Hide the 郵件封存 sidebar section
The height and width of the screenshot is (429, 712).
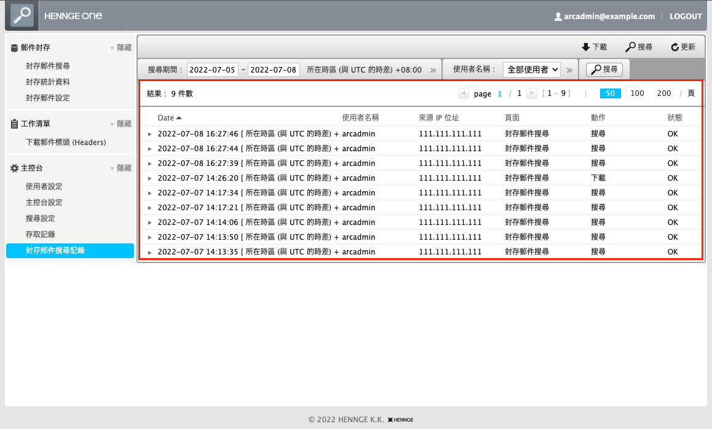[x=121, y=47]
